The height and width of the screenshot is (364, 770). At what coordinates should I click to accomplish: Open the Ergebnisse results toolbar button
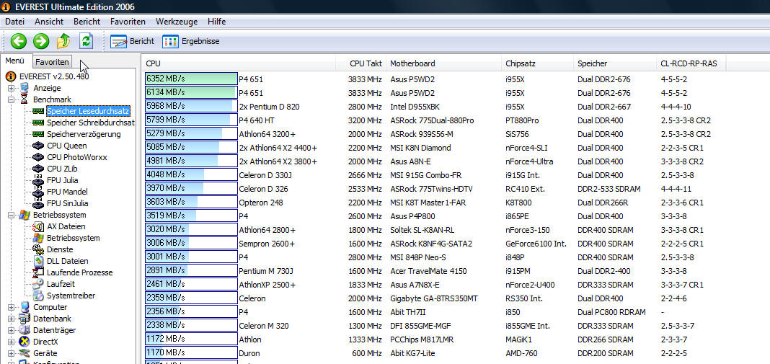click(x=191, y=41)
